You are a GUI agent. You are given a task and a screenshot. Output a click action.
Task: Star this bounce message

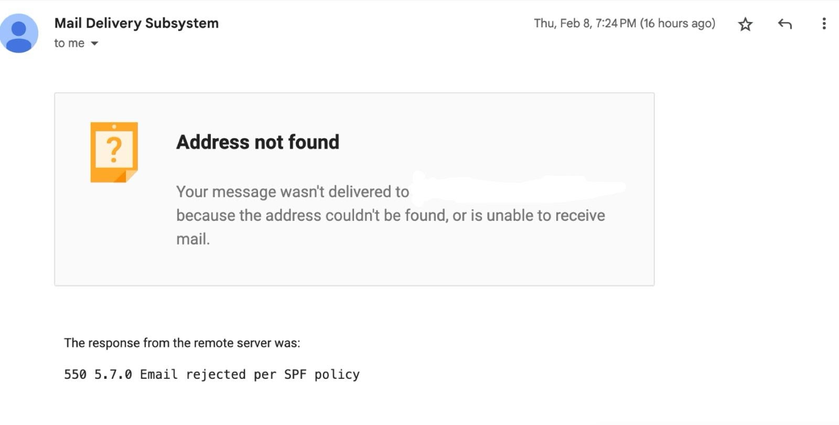[x=745, y=24]
